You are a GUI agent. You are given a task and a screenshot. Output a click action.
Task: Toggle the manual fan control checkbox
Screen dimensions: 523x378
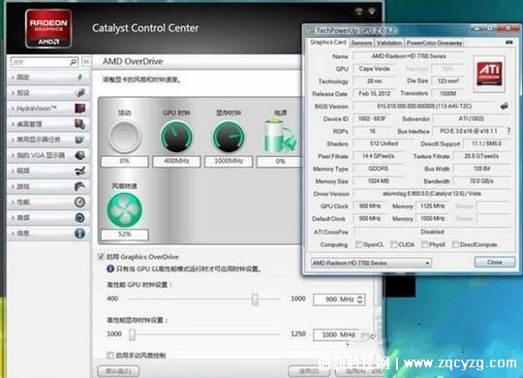[110, 355]
